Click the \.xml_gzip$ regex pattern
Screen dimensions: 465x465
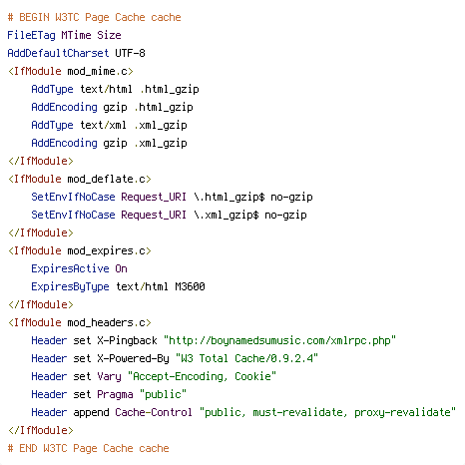coord(227,215)
